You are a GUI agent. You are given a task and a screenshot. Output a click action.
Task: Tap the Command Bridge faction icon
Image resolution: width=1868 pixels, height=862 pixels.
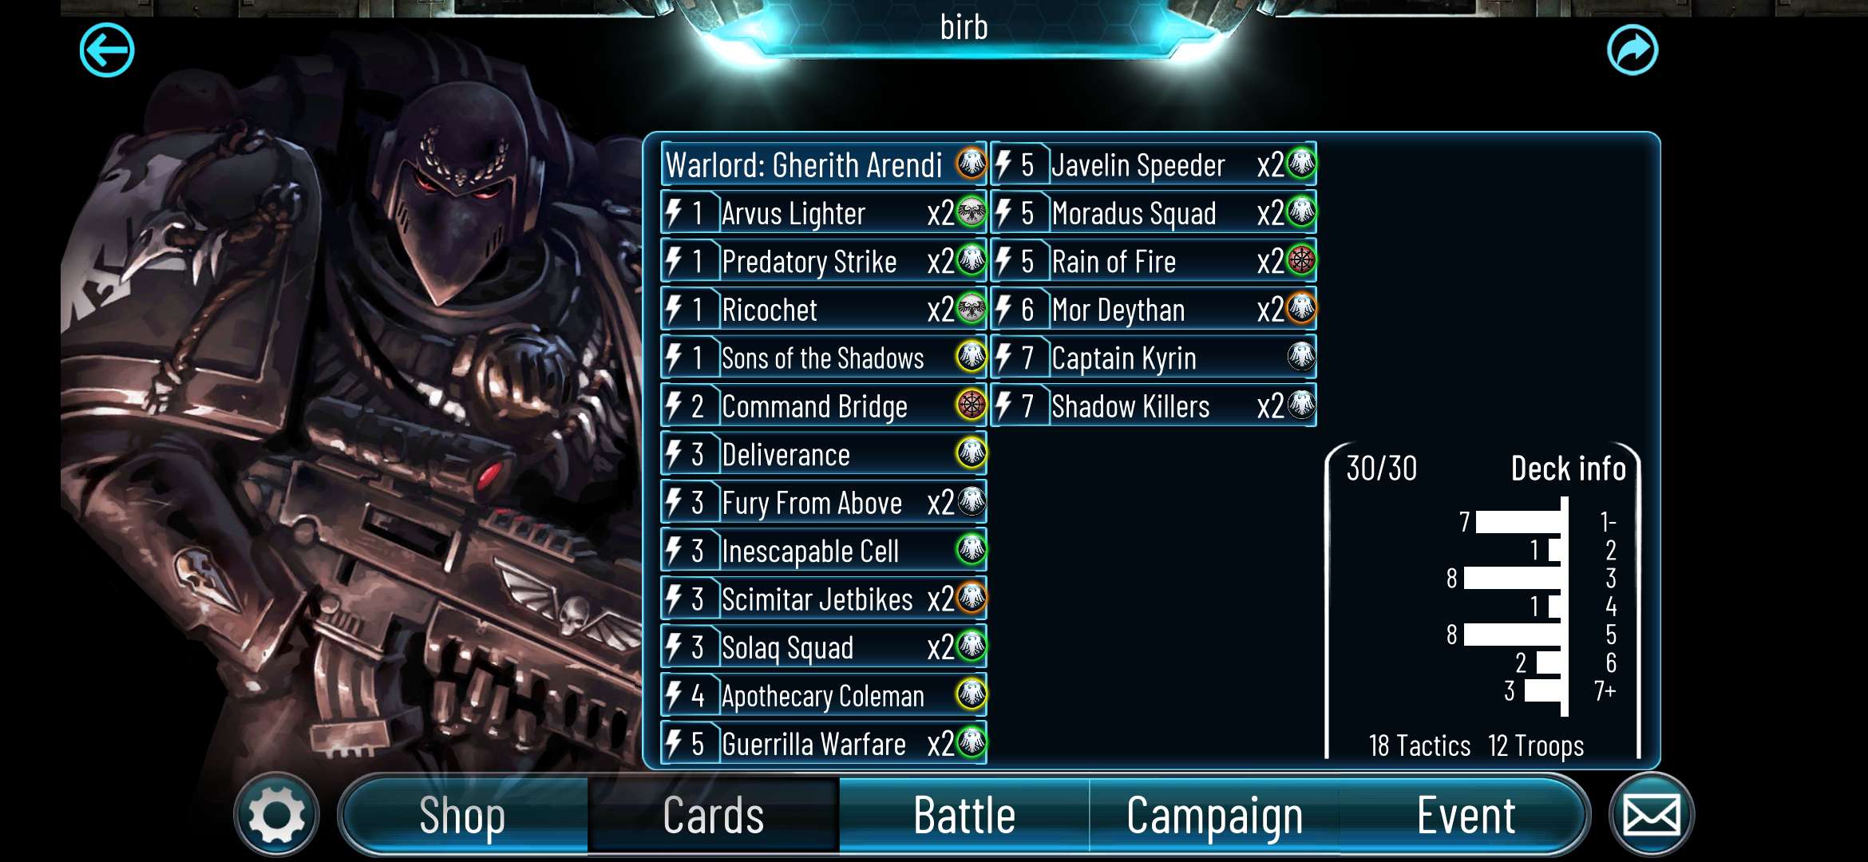pyautogui.click(x=972, y=405)
